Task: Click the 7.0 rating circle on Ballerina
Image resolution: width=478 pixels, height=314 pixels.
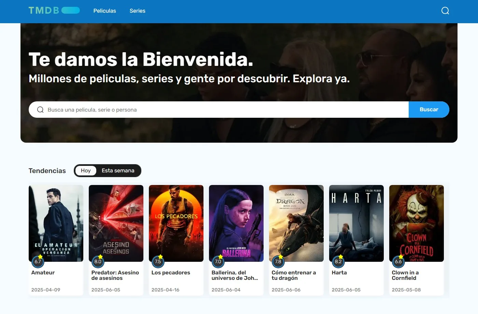Action: click(x=218, y=261)
